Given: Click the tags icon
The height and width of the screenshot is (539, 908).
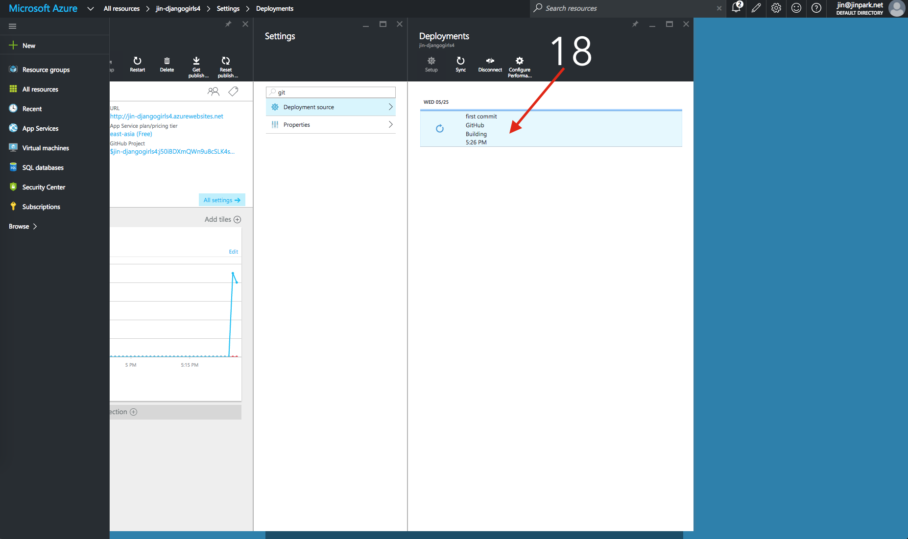Looking at the screenshot, I should [234, 92].
